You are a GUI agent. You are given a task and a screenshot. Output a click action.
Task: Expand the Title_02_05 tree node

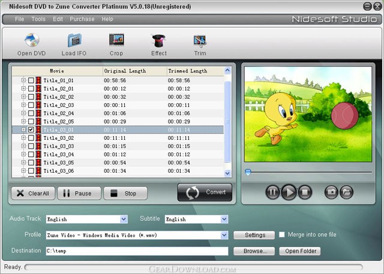tap(23, 121)
